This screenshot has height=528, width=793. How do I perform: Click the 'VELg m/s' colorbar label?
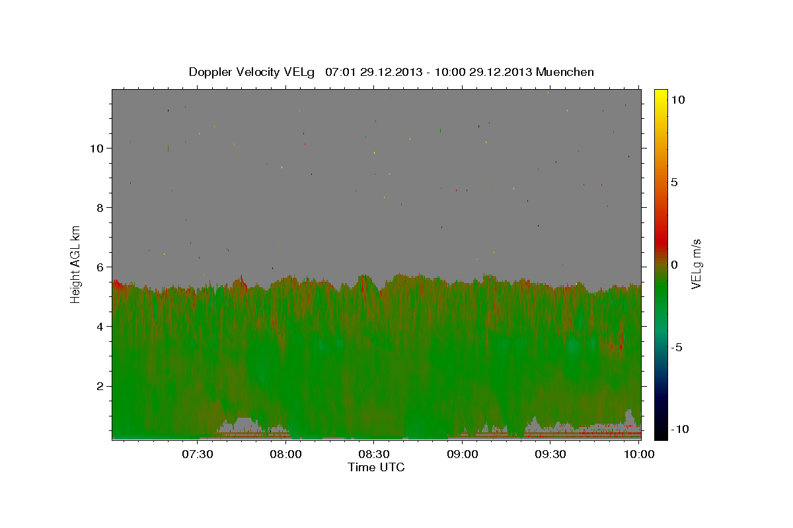tap(696, 264)
